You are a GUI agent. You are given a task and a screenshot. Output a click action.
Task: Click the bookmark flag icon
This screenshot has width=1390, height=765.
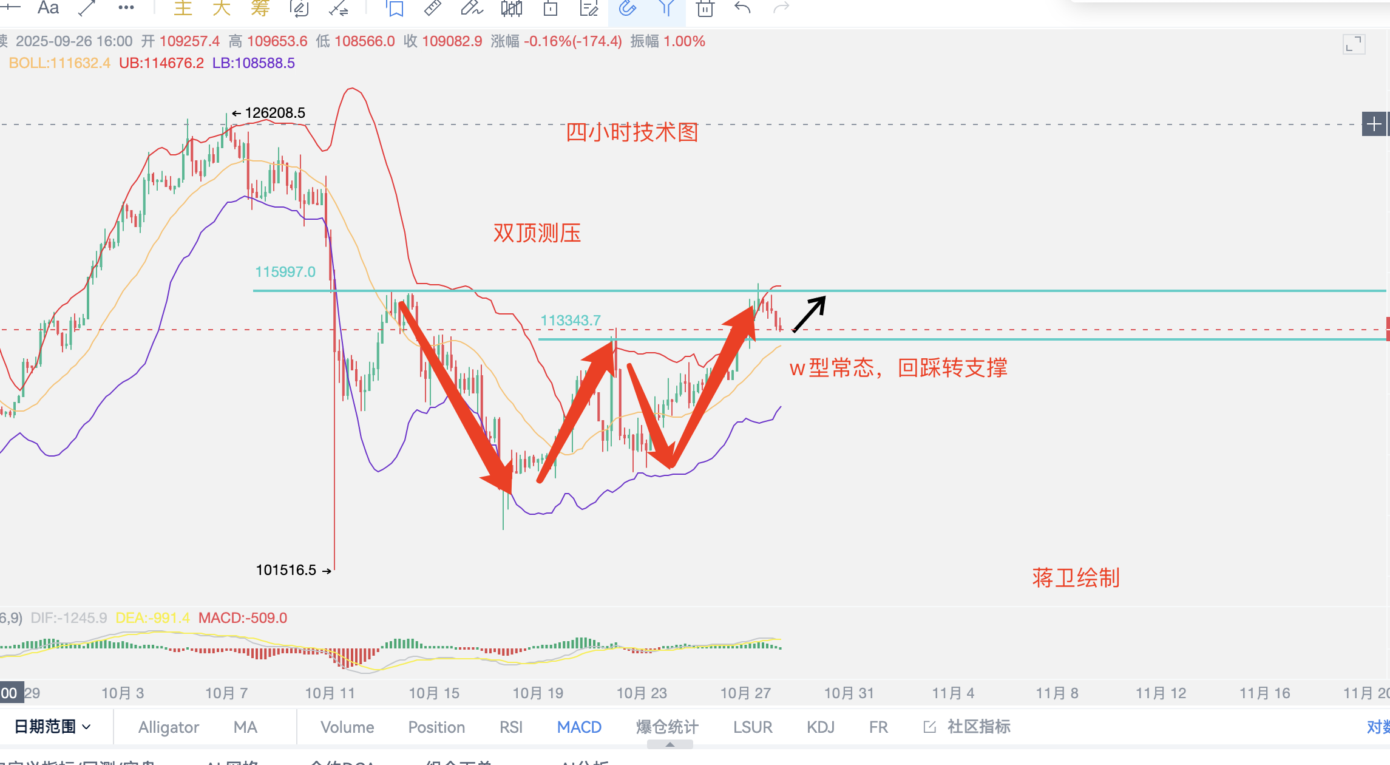[x=395, y=8]
